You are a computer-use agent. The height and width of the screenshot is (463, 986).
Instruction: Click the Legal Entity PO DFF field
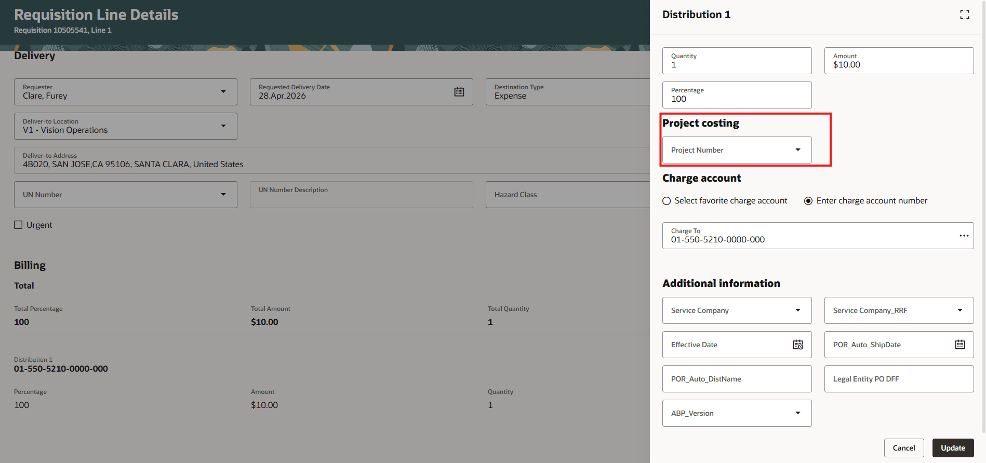pyautogui.click(x=899, y=379)
